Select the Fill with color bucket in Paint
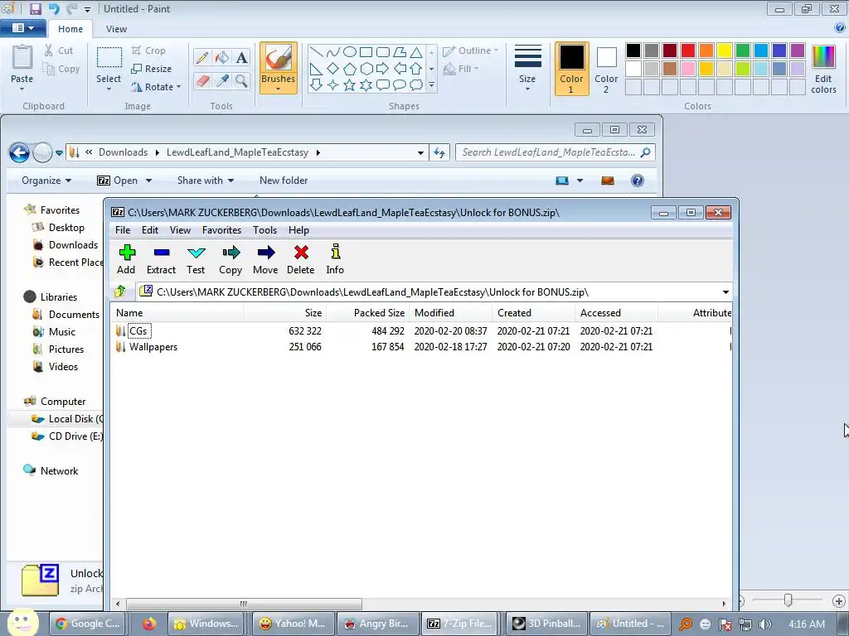849x636 pixels. pyautogui.click(x=222, y=57)
